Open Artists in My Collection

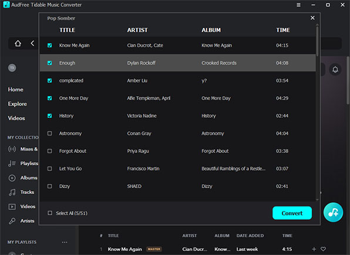click(x=27, y=221)
